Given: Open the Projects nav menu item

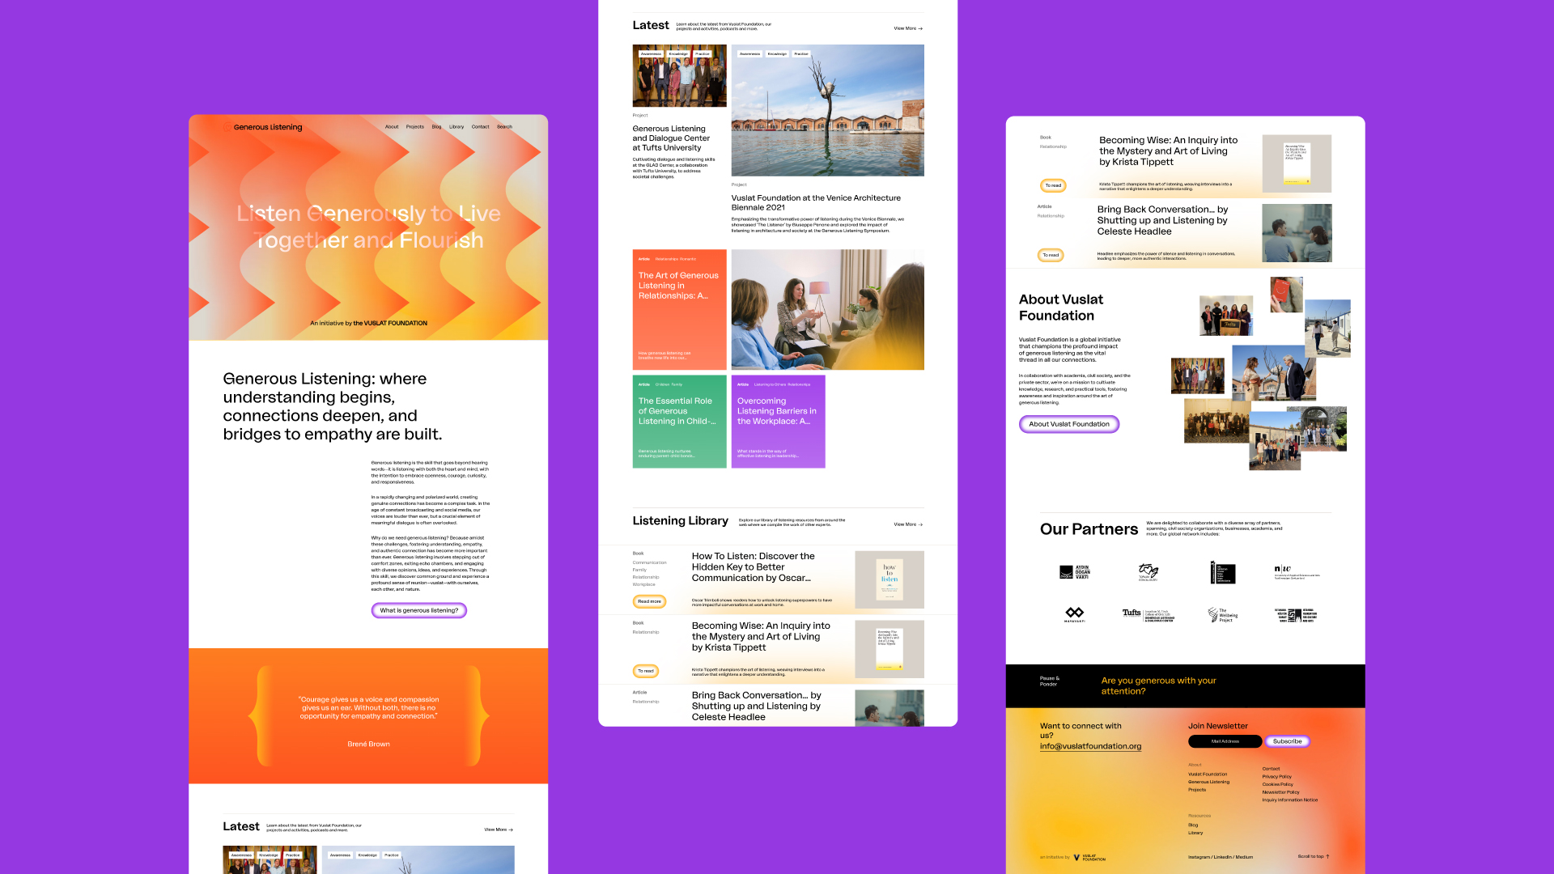Looking at the screenshot, I should 415,127.
